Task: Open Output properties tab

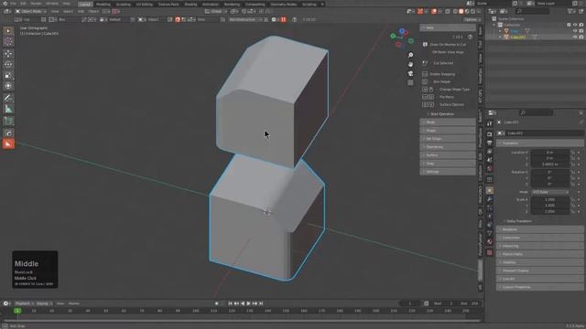Action: (x=490, y=143)
